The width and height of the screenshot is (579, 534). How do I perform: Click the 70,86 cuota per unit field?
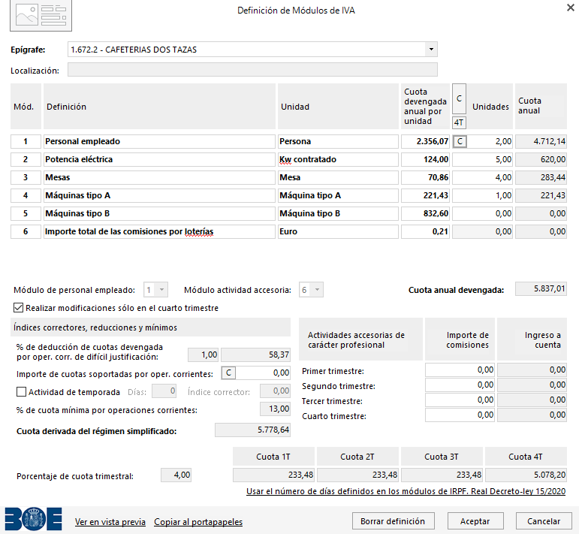click(425, 178)
